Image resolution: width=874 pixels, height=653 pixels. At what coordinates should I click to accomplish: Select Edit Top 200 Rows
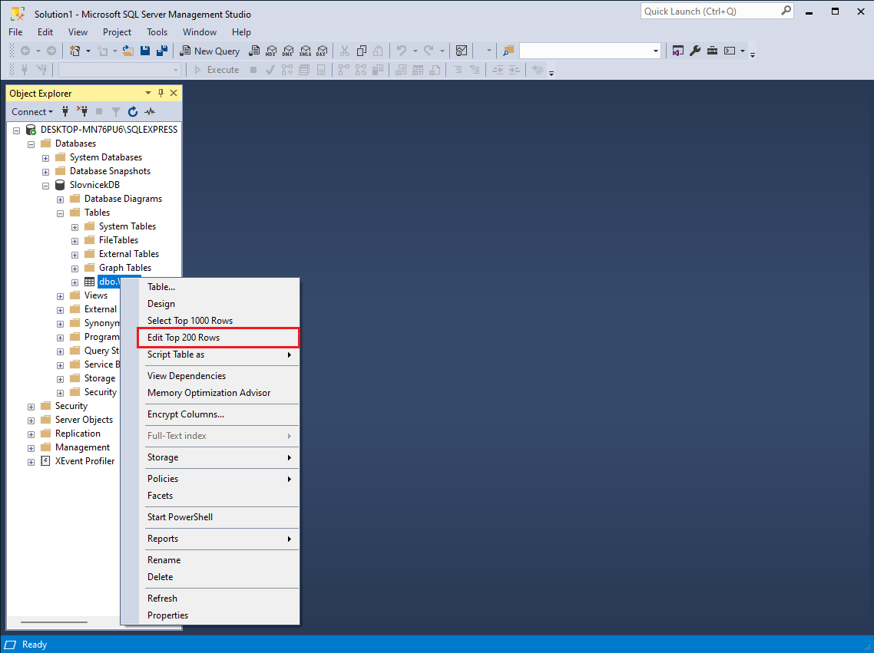click(184, 338)
